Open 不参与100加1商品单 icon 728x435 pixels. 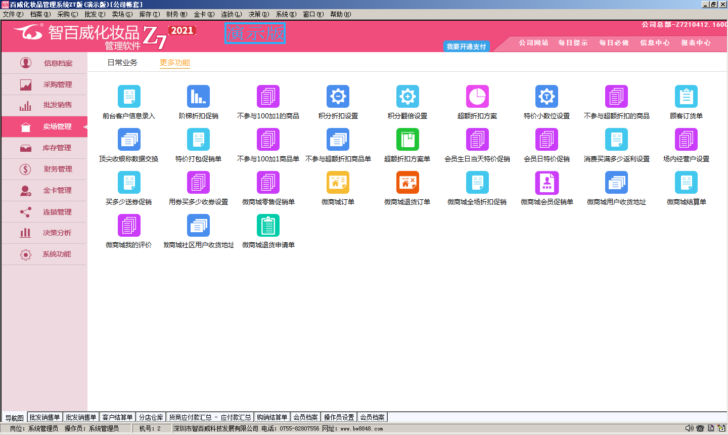pyautogui.click(x=268, y=140)
